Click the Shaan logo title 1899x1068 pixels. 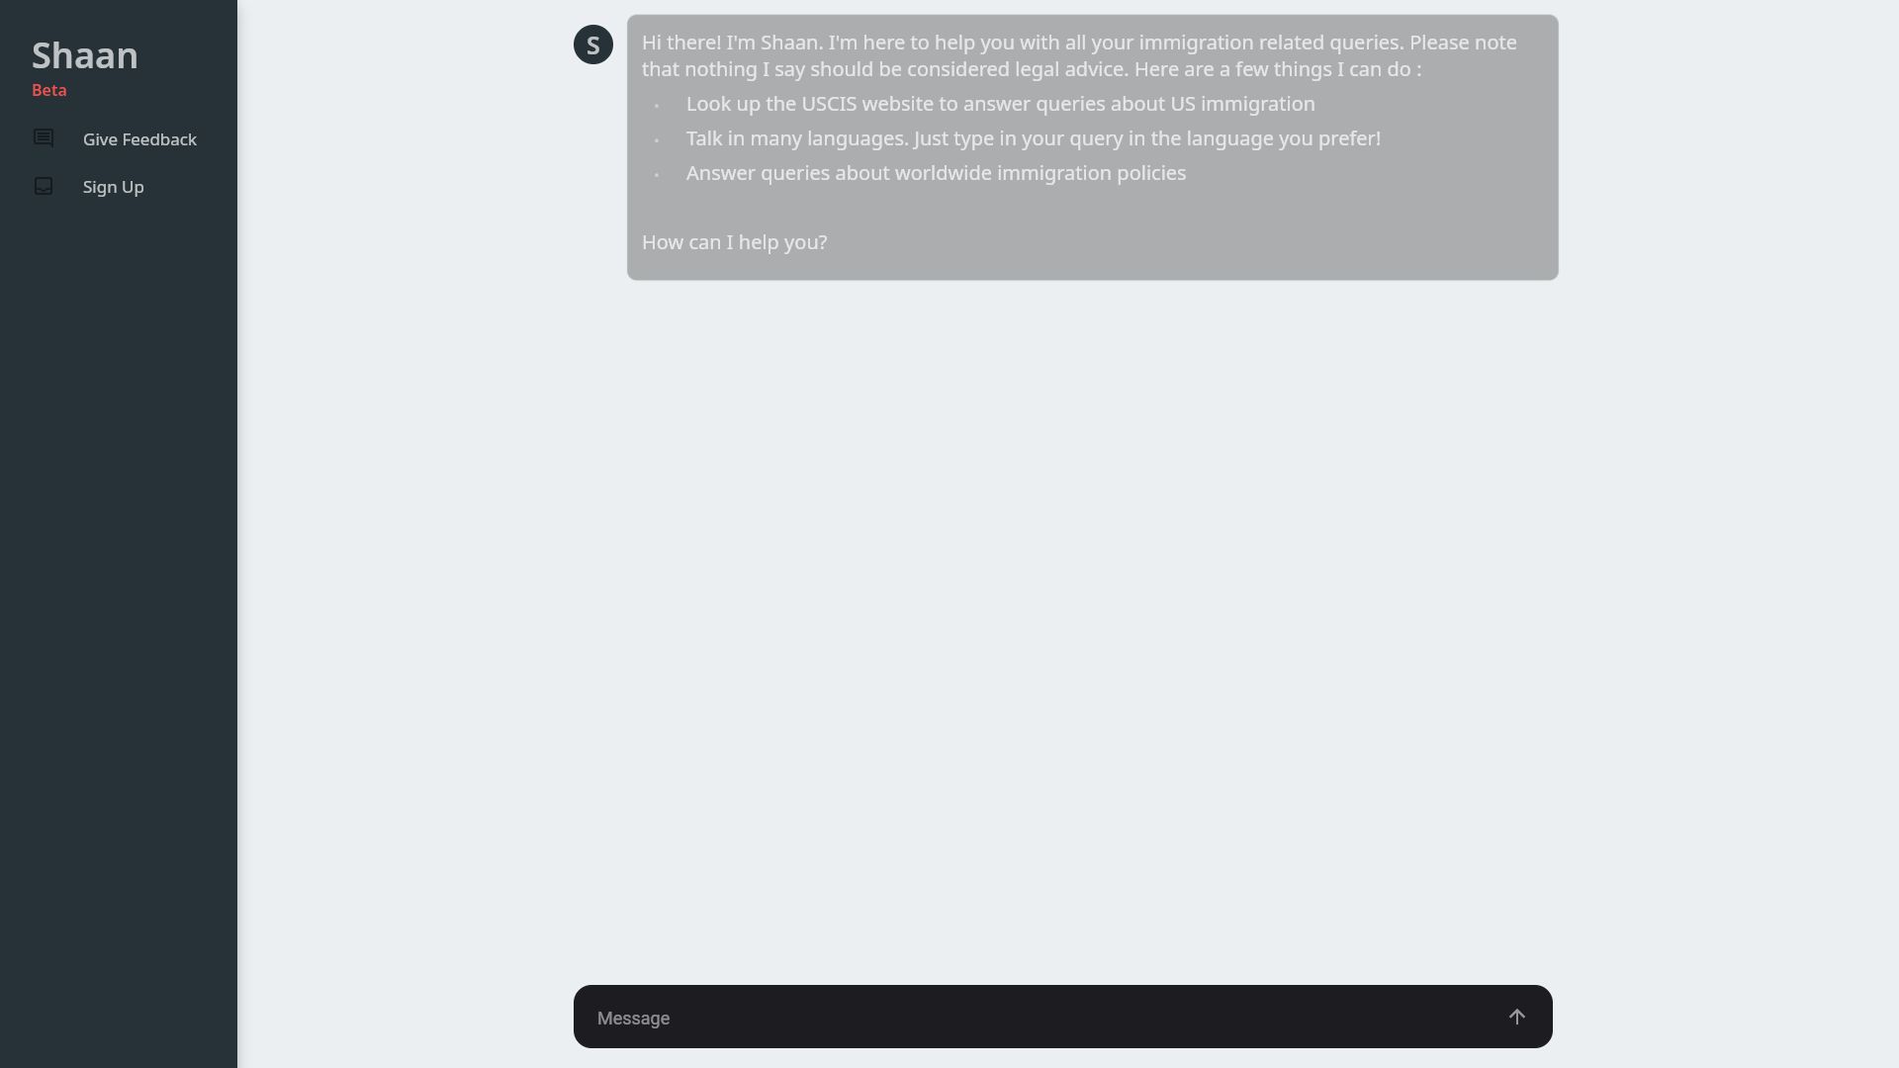[85, 55]
